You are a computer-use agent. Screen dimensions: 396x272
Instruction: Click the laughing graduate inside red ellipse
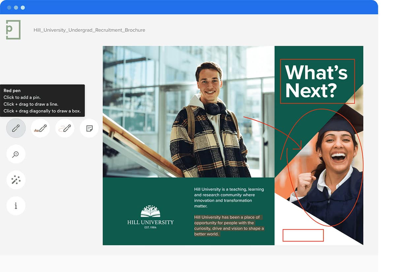tap(333, 155)
